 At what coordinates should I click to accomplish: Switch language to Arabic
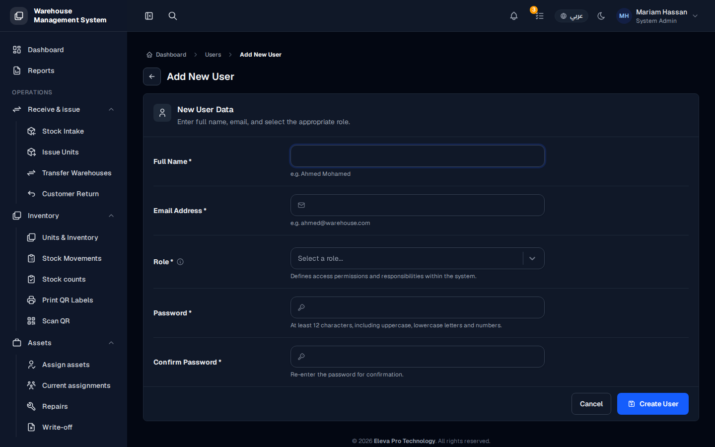tap(572, 16)
